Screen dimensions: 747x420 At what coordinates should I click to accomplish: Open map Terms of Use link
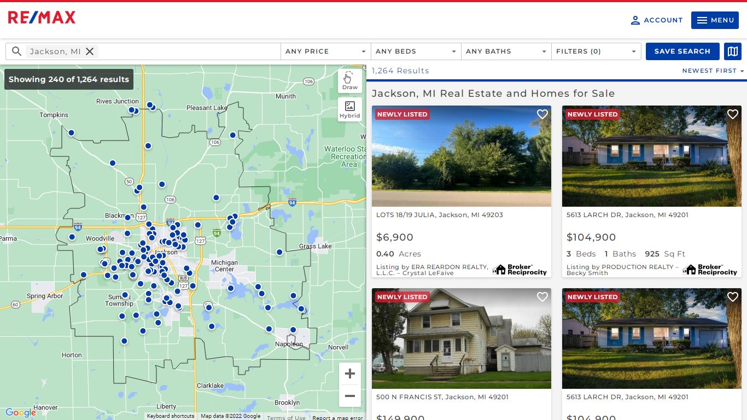[287, 417]
